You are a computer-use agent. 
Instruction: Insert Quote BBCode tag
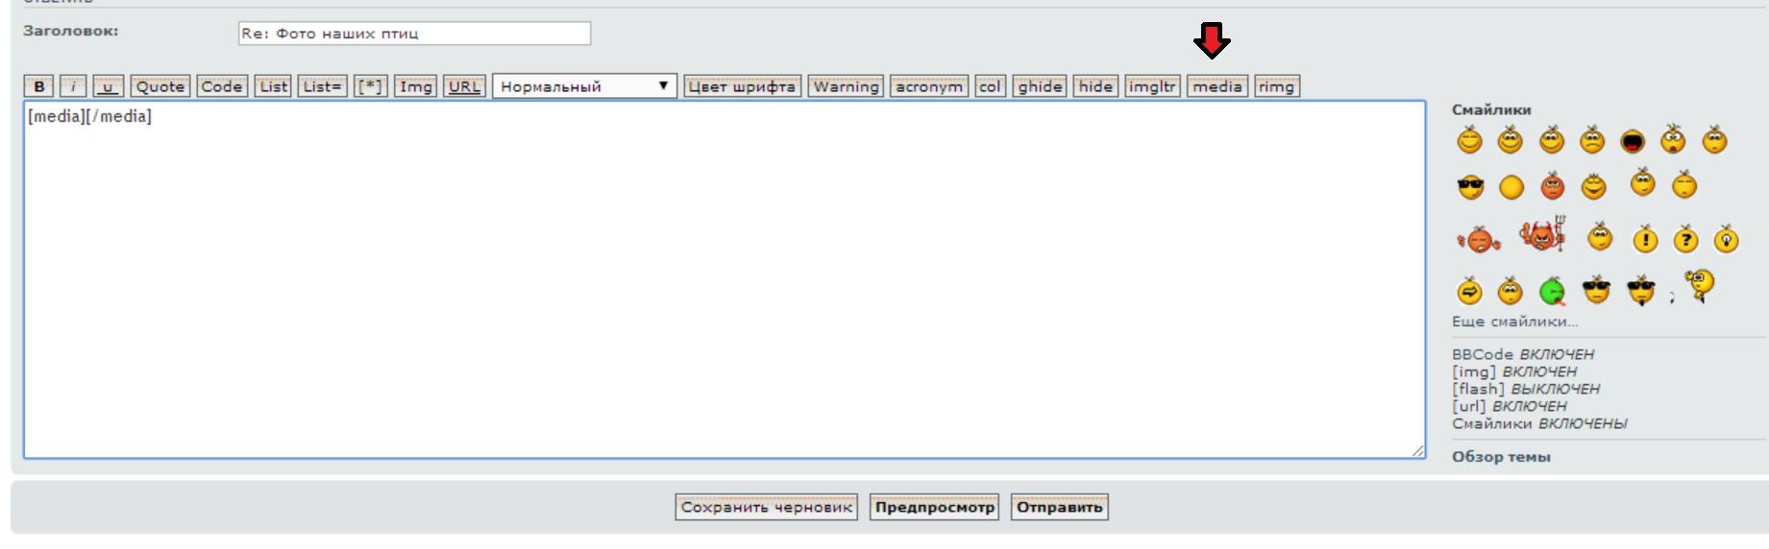tap(160, 86)
